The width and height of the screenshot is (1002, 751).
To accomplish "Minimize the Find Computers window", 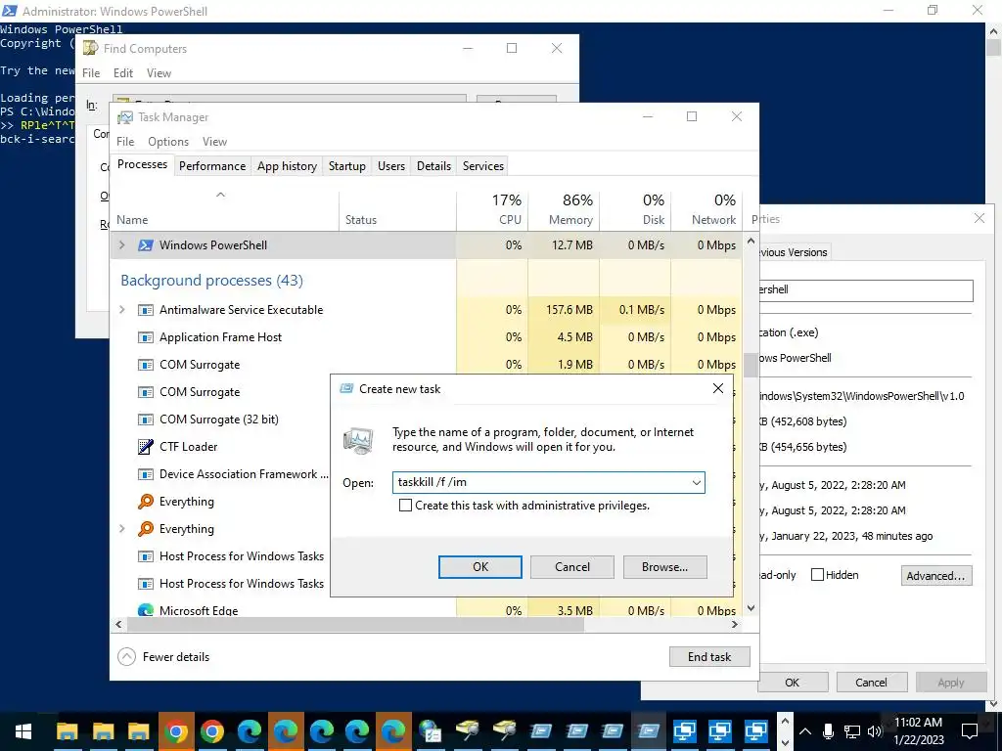I will [468, 48].
